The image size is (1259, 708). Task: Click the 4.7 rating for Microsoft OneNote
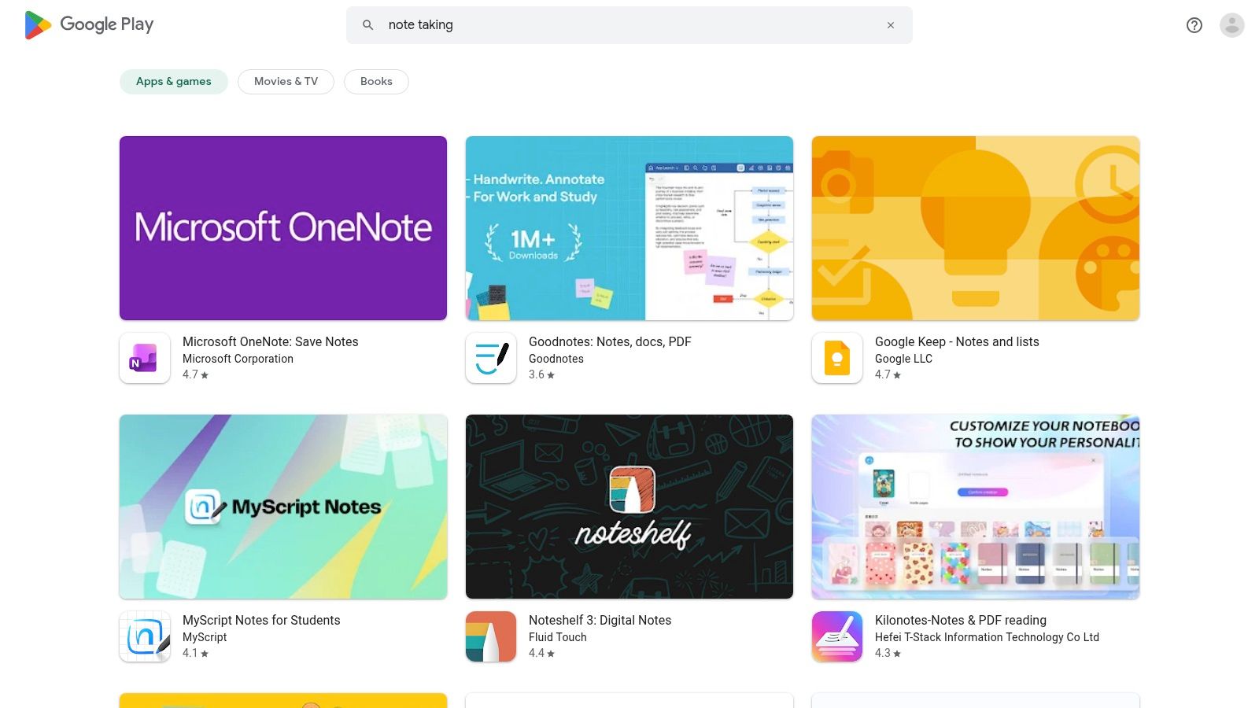[x=195, y=374]
